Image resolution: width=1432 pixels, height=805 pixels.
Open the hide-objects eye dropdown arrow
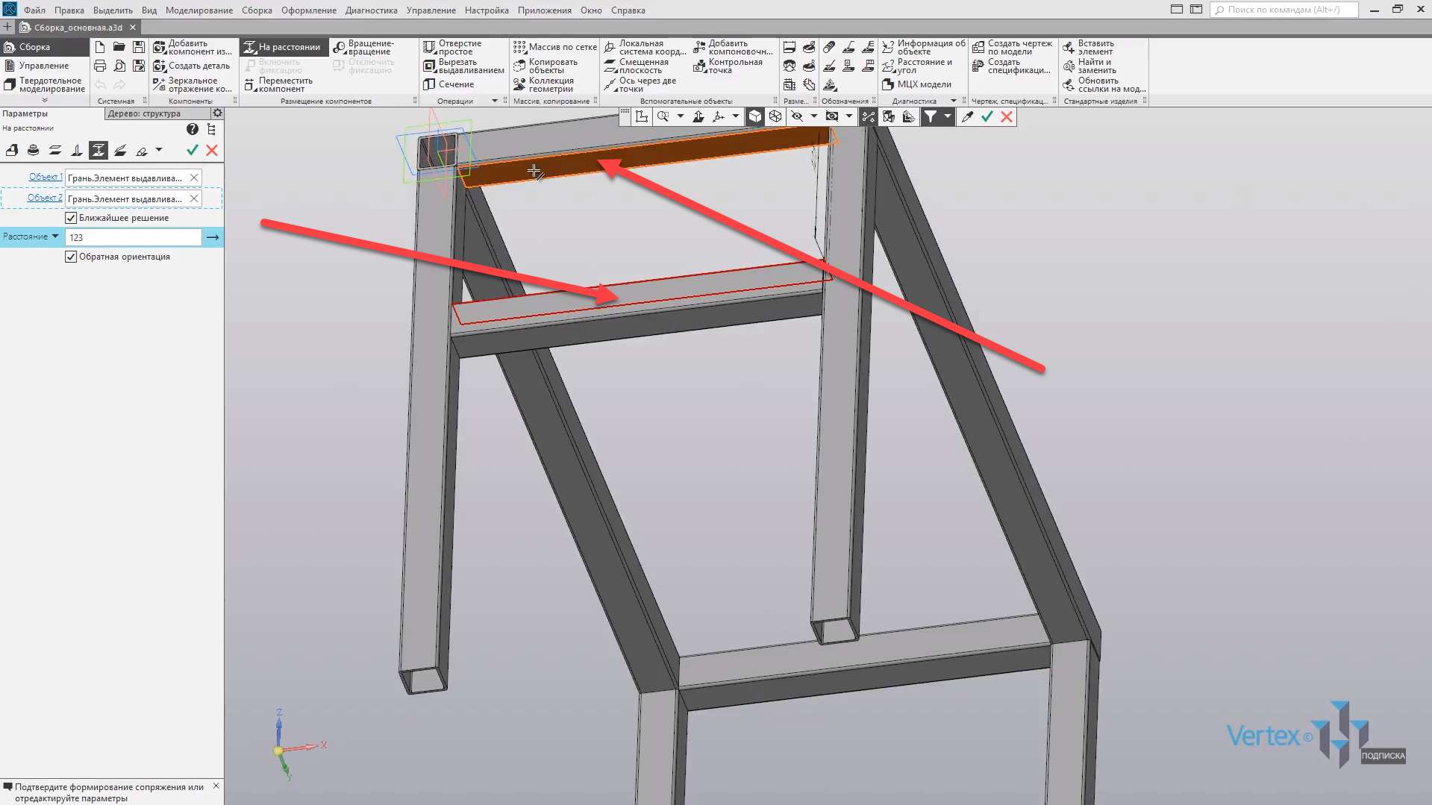point(813,116)
